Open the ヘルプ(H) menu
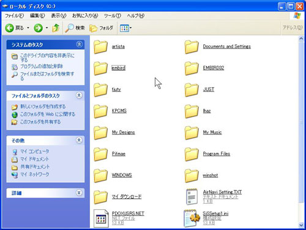Viewport: 306px width, 230px height. [136, 15]
